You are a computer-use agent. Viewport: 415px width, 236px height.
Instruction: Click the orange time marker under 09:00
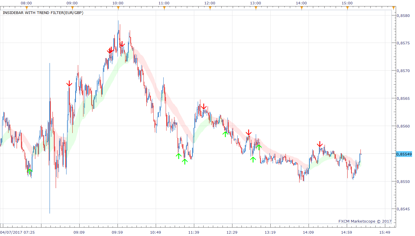coord(72,8)
